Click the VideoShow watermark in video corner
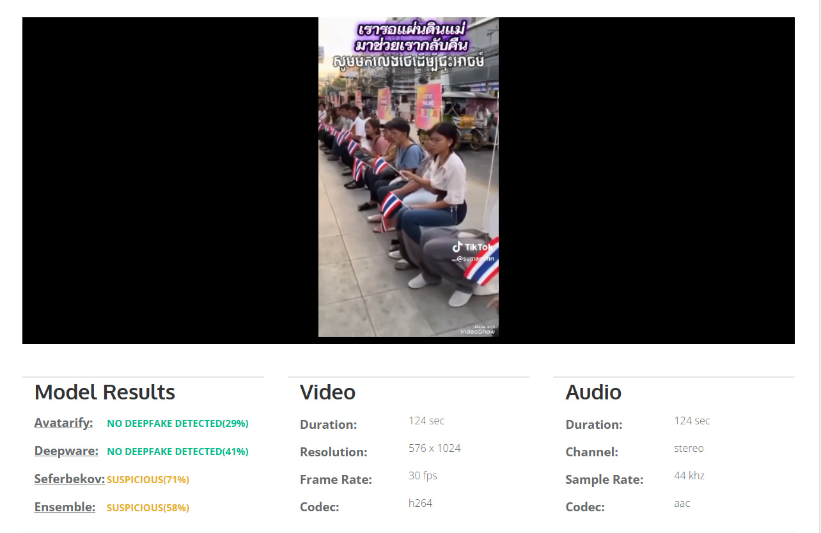This screenshot has height=533, width=821. click(x=477, y=330)
